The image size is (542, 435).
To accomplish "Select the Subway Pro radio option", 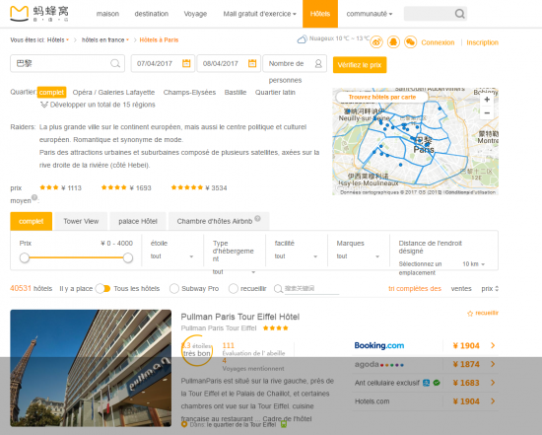I will [174, 289].
